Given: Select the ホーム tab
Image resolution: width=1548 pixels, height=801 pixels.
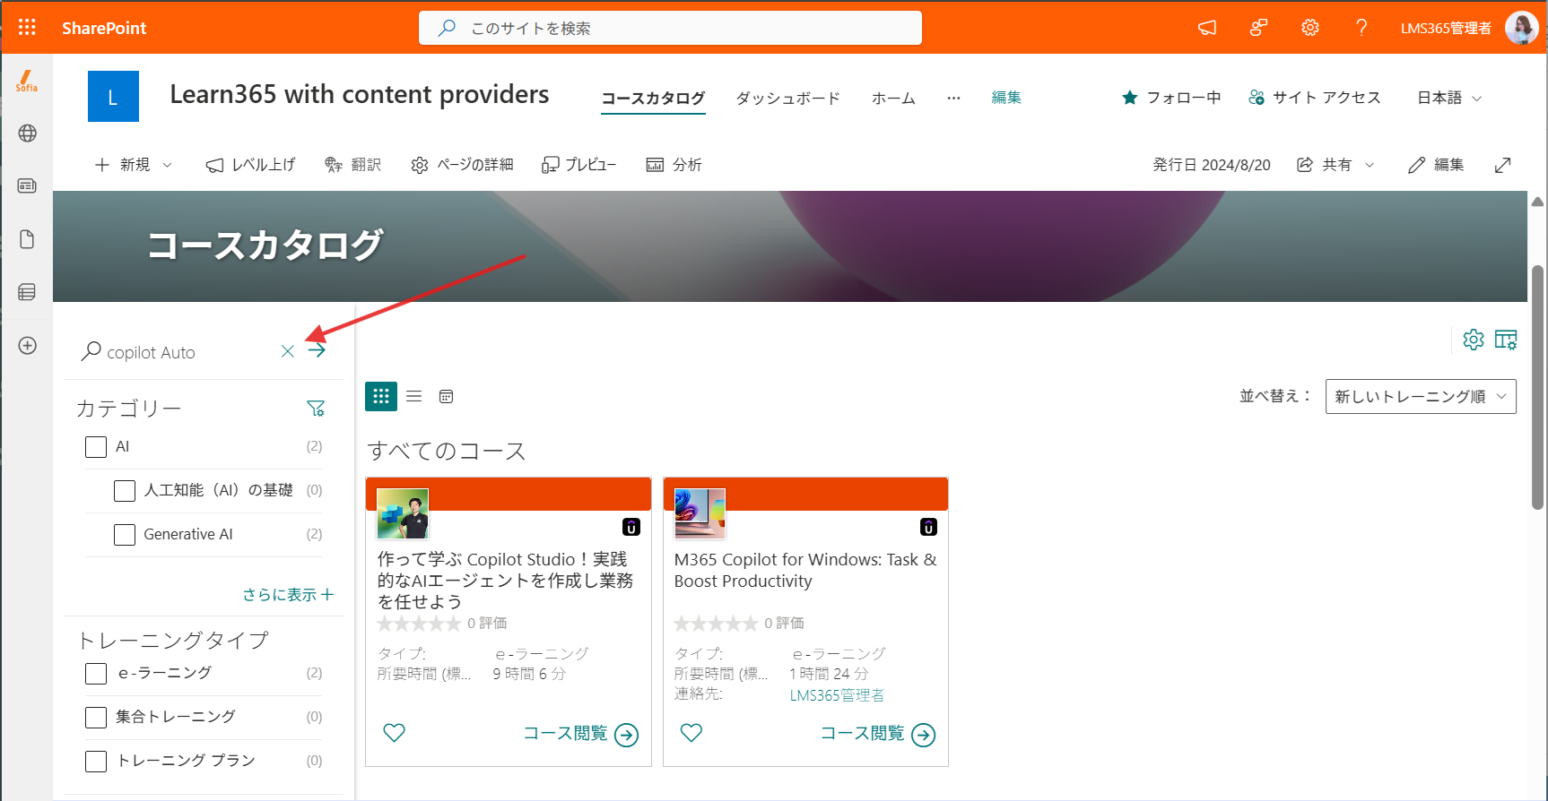Looking at the screenshot, I should pos(893,98).
